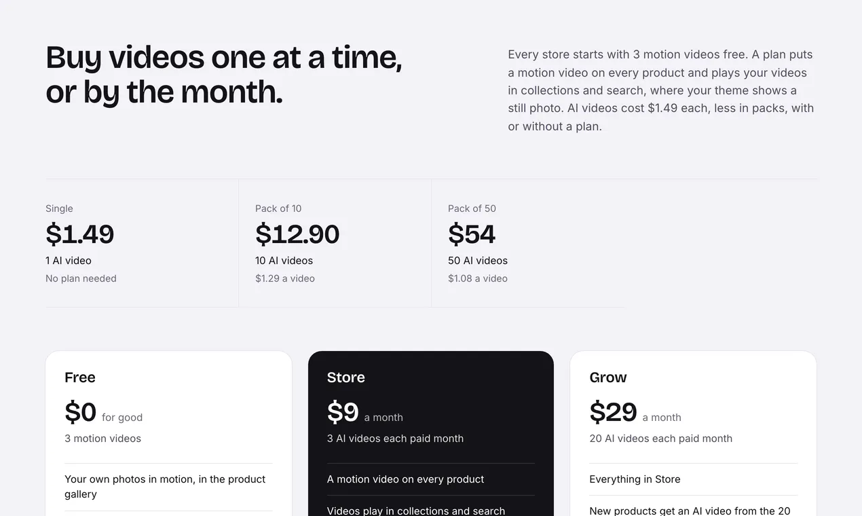
Task: Click '$1.08 a video' note
Action: 478,278
